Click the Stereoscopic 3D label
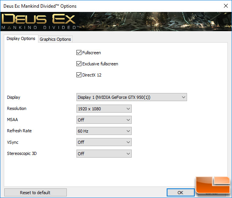This screenshot has height=198, width=232. pos(22,153)
